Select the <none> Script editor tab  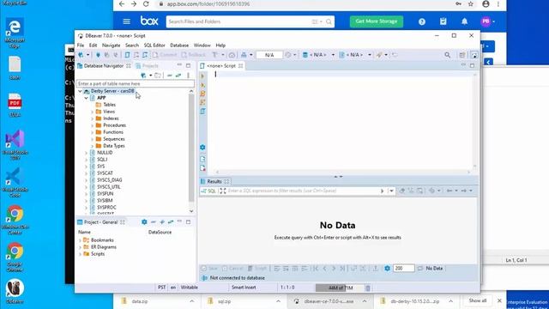221,66
